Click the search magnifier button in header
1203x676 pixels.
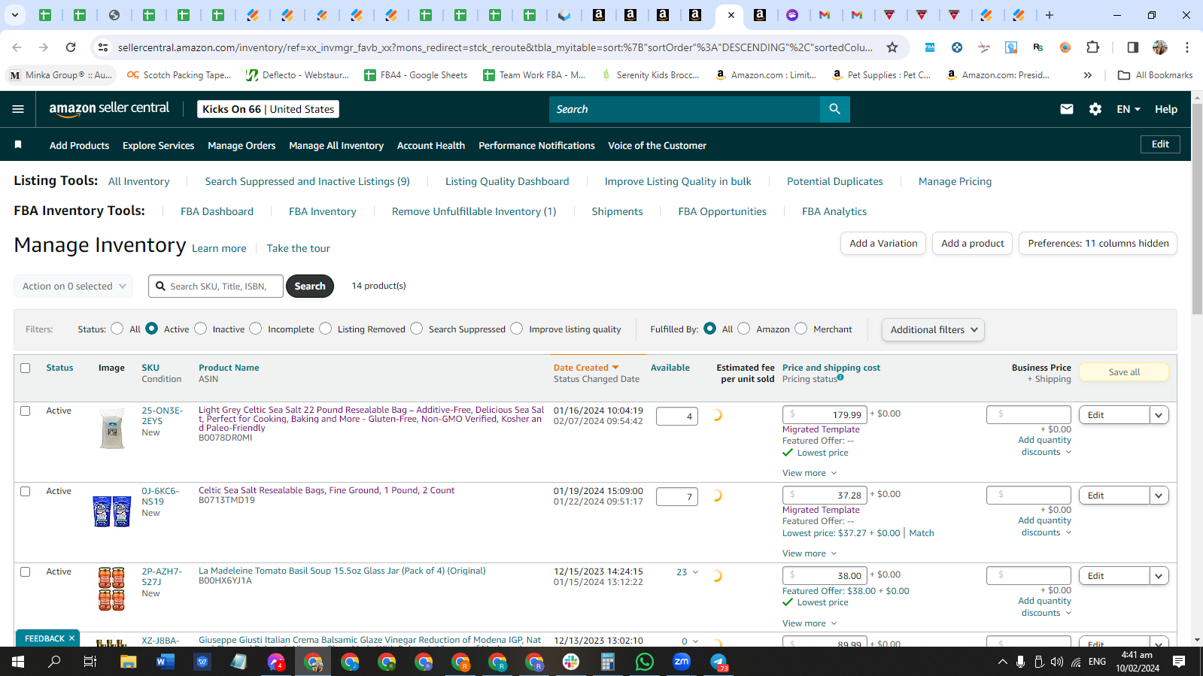834,109
